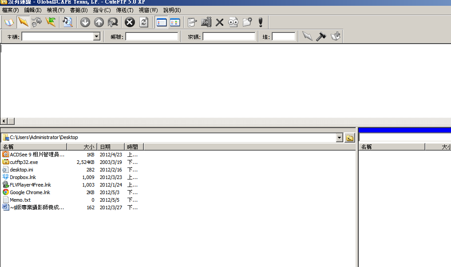Click the download down-arrow button
451x267 pixels.
pyautogui.click(x=85, y=22)
